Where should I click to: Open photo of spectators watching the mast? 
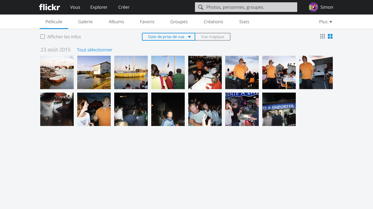[168, 72]
